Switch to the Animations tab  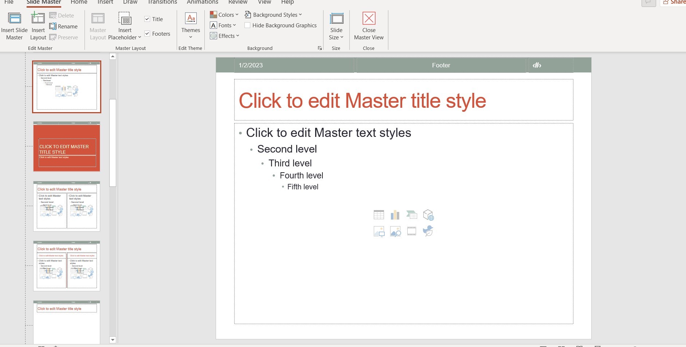tap(203, 2)
